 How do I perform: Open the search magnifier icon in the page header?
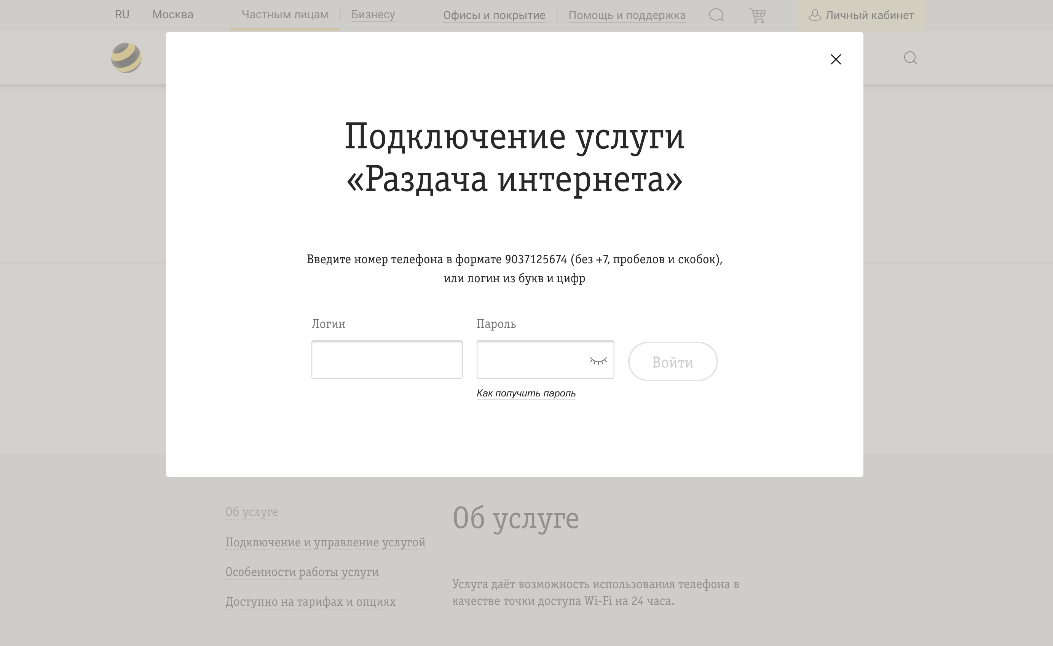click(911, 58)
